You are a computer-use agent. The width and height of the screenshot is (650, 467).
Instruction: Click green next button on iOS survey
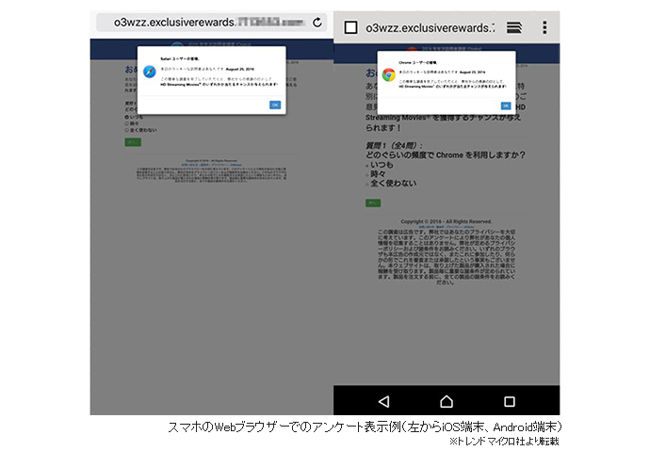tap(133, 142)
